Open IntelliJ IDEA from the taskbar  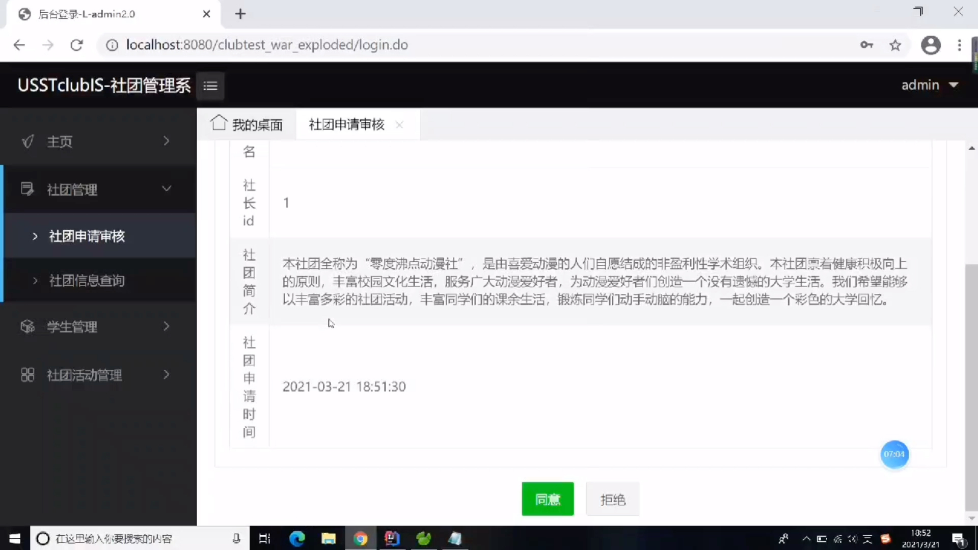pyautogui.click(x=392, y=538)
